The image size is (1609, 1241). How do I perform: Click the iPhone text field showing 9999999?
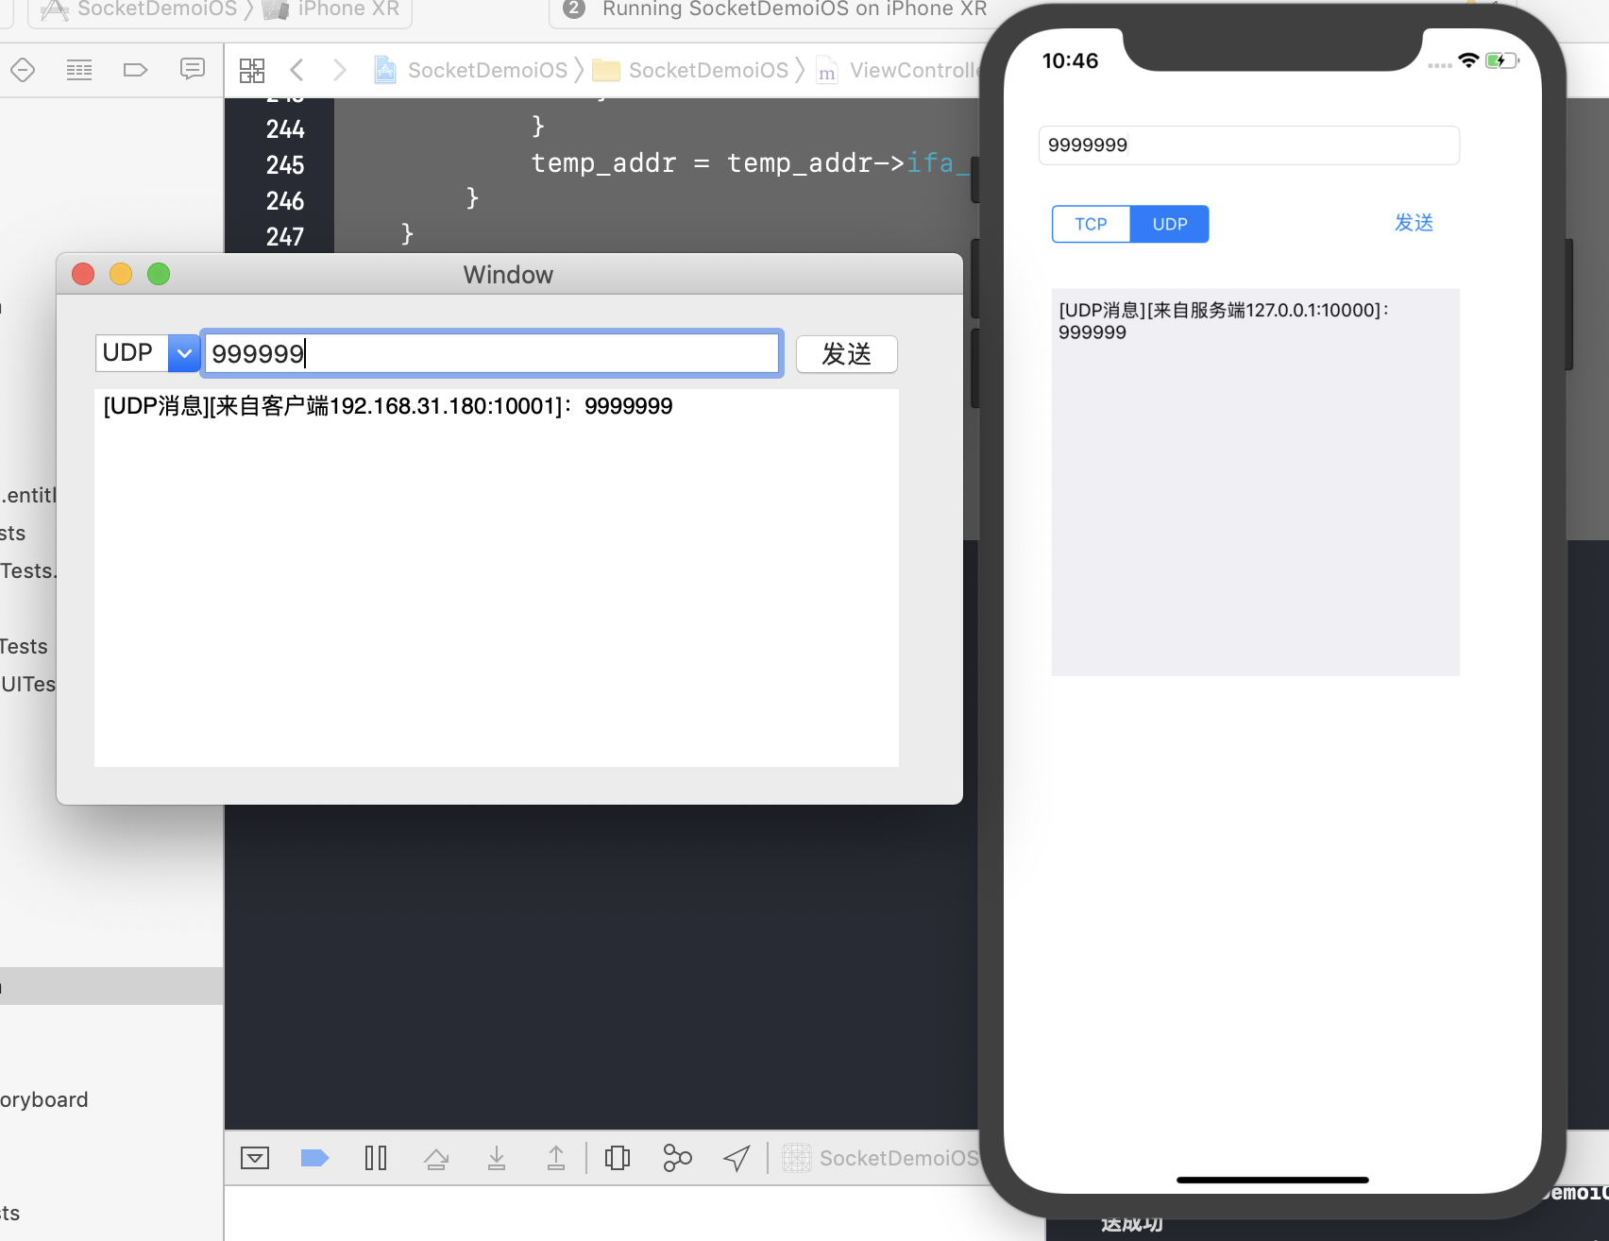[x=1248, y=145]
